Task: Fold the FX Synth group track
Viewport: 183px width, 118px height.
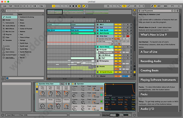Action: (98, 50)
